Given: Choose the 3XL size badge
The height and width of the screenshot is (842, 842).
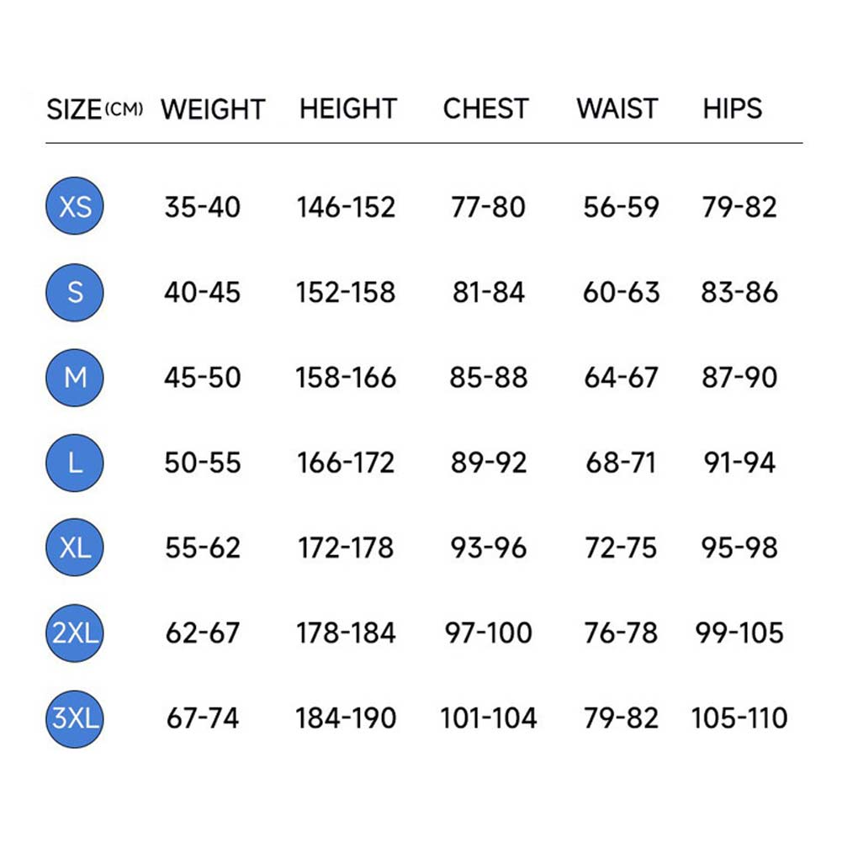Looking at the screenshot, I should (x=75, y=718).
